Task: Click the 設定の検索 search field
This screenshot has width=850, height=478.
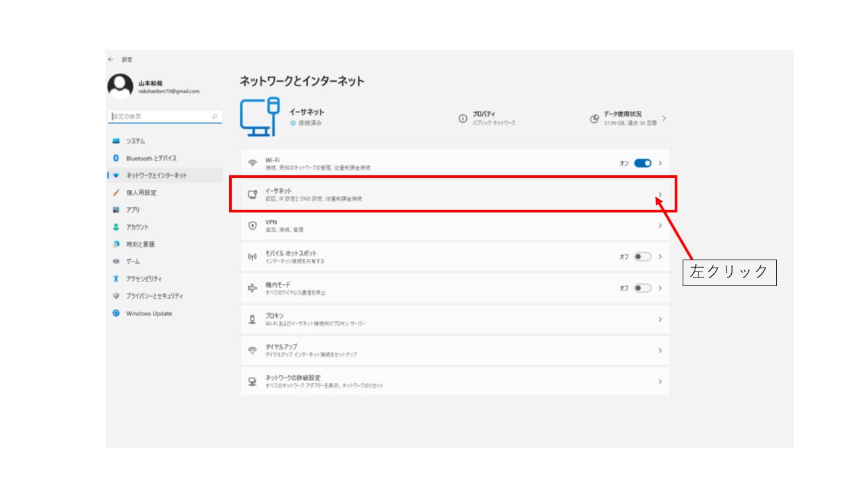Action: point(165,116)
